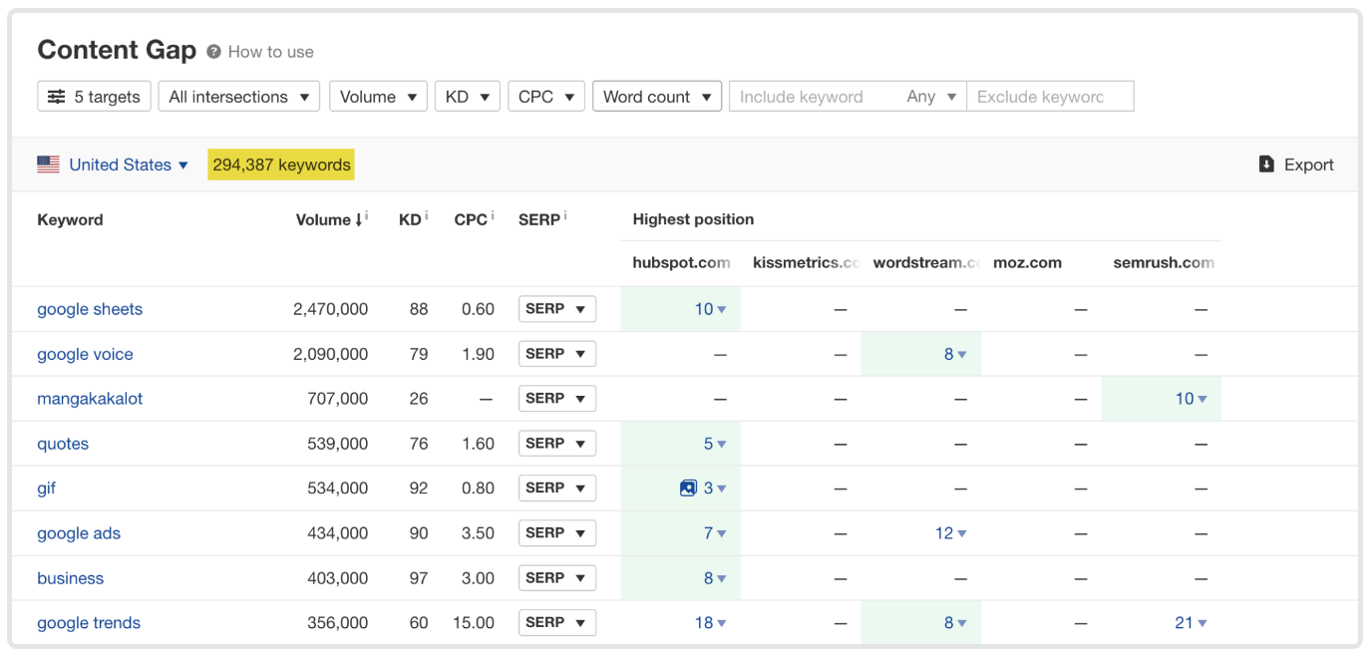Viewport: 1368px width, 654px height.
Task: Open SERP dropdown for mangakakalot
Action: pyautogui.click(x=557, y=399)
